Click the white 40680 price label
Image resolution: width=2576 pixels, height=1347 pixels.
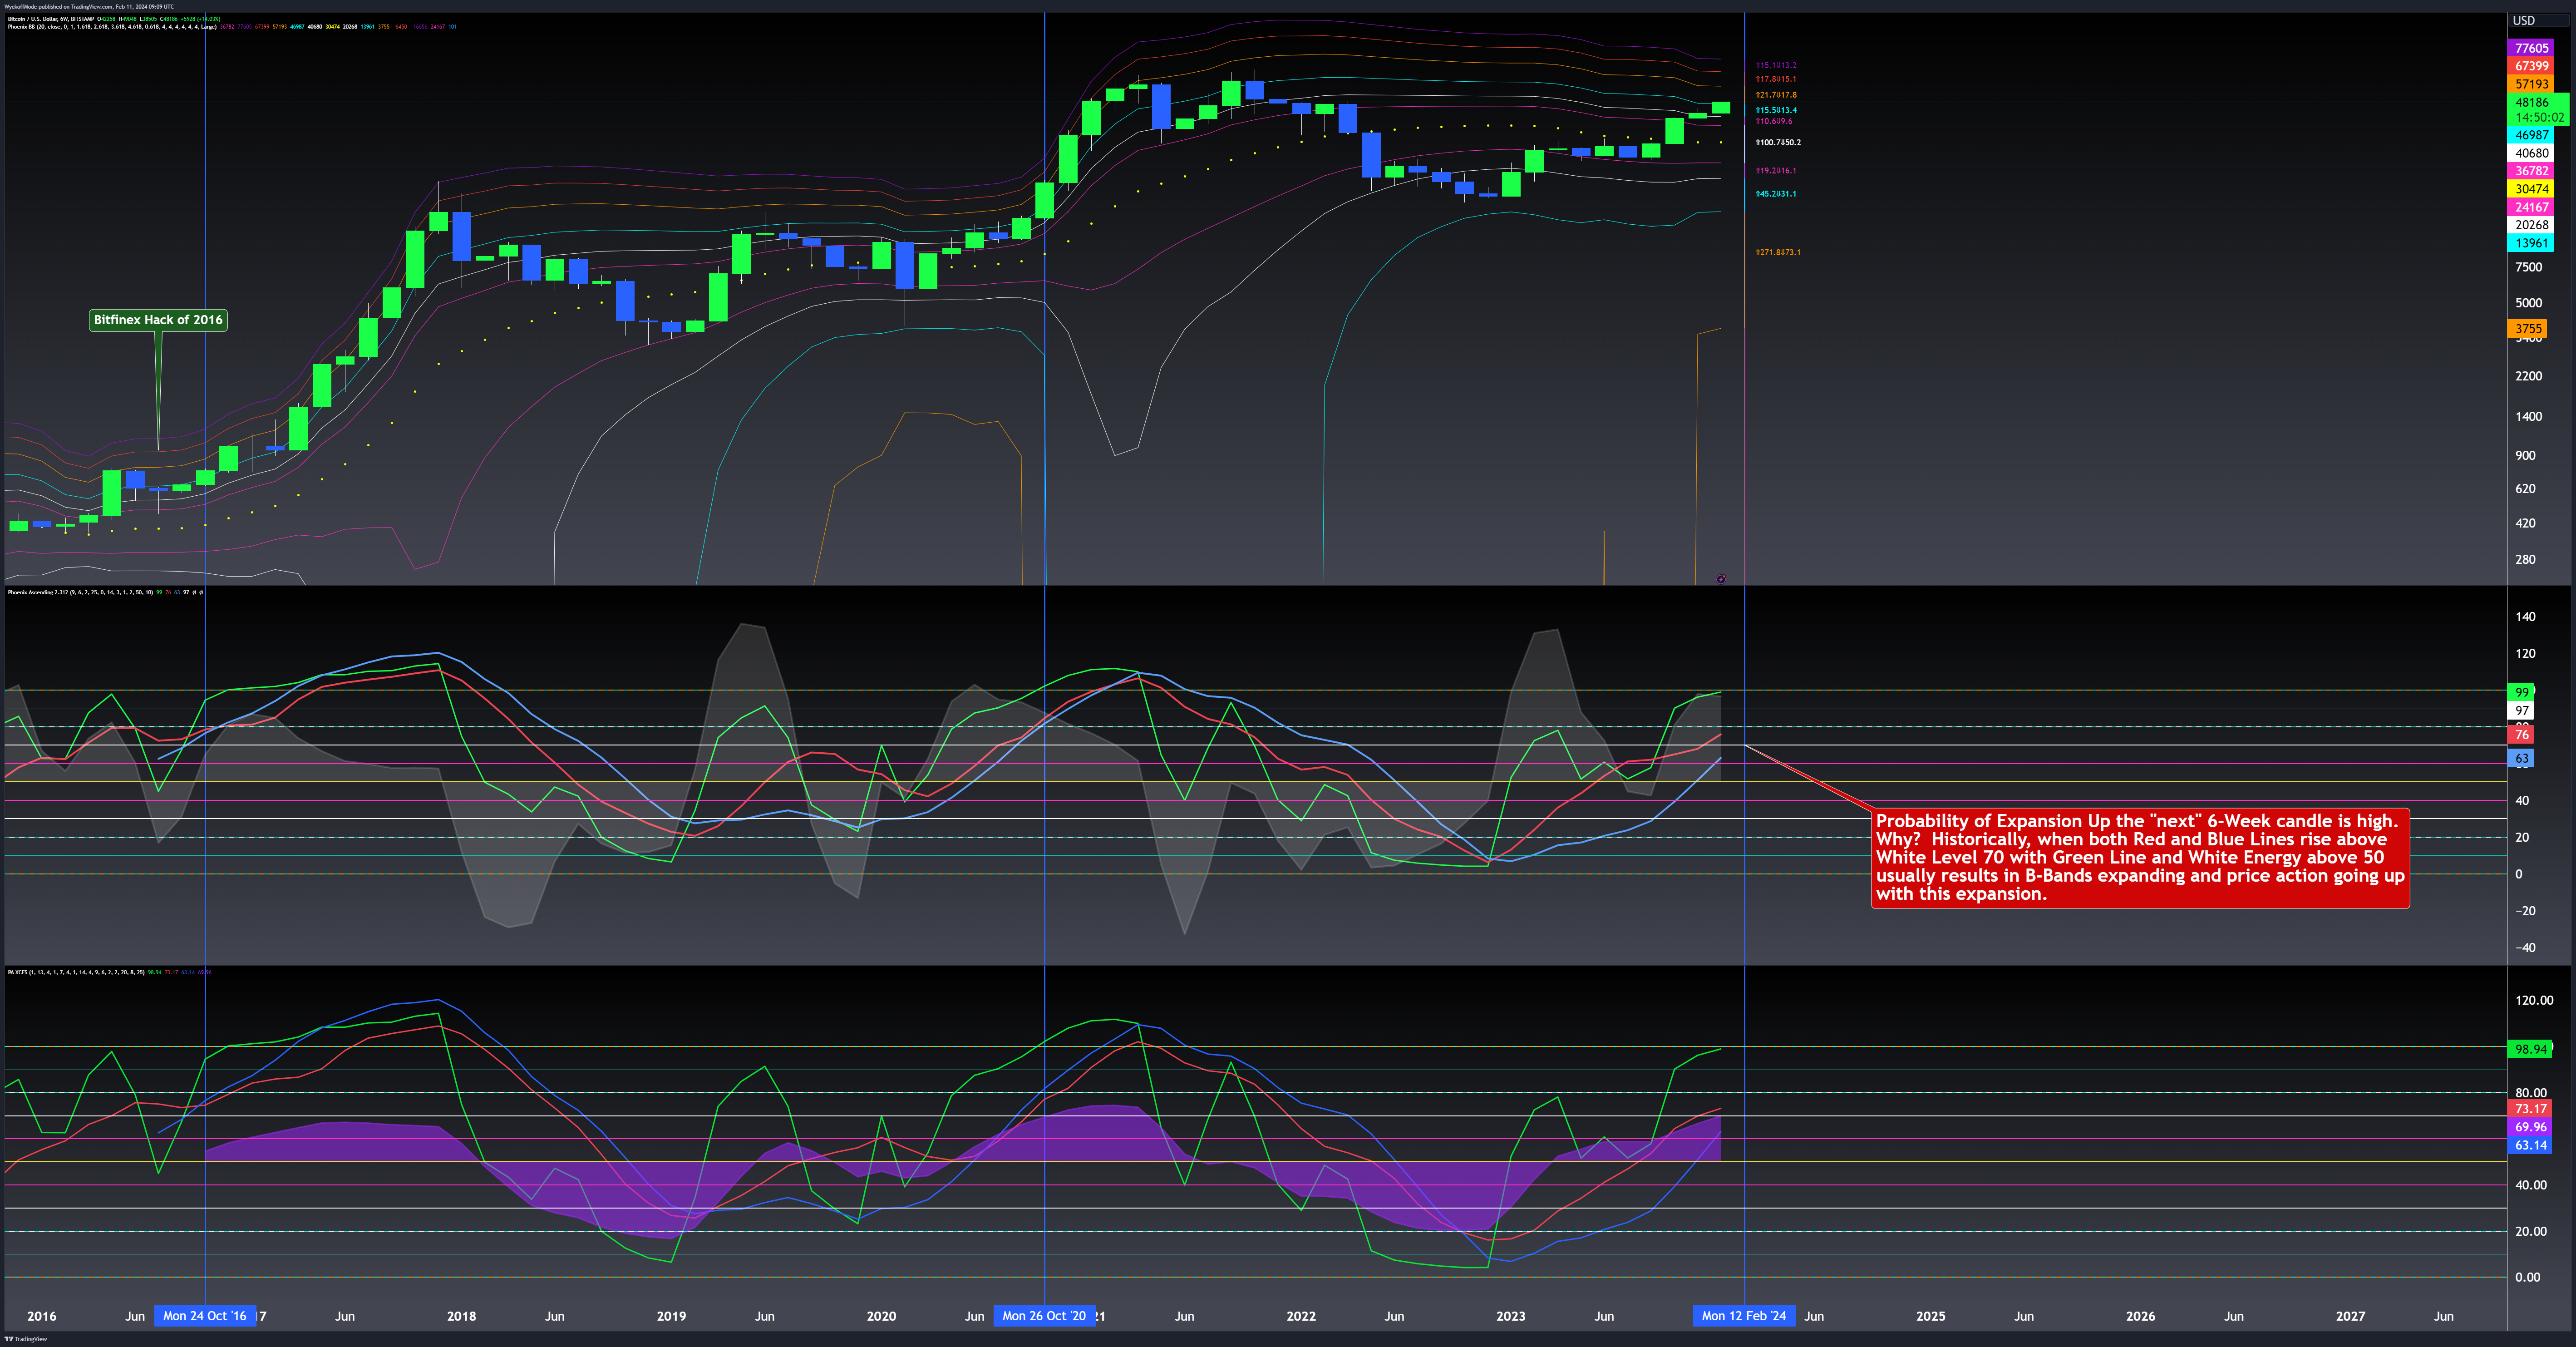pos(2532,153)
